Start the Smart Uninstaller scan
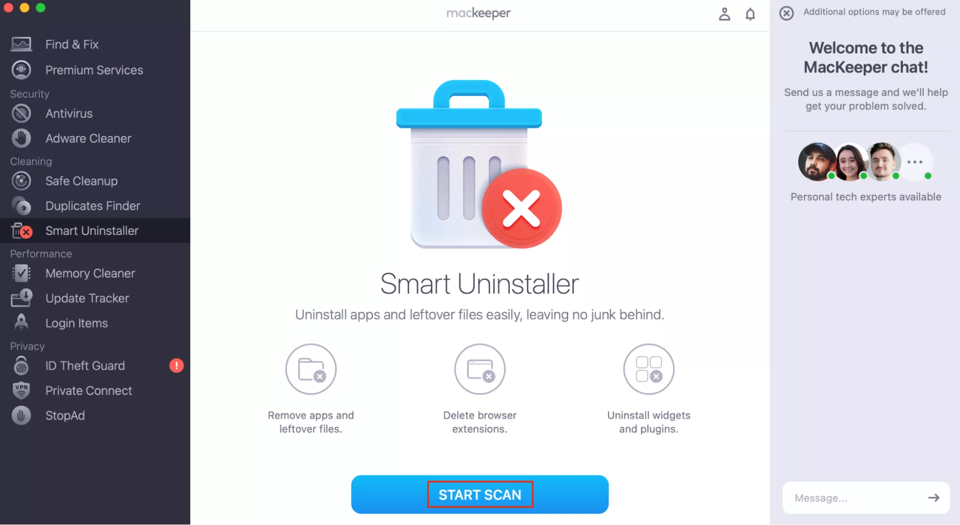 (480, 495)
